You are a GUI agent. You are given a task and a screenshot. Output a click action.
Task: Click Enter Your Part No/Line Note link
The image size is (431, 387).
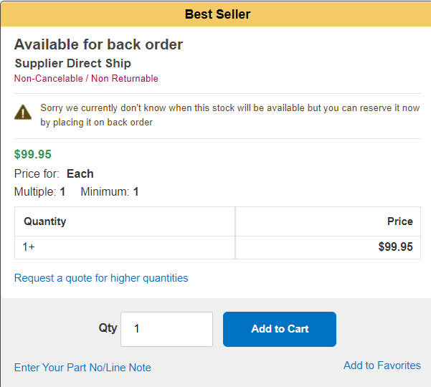82,368
